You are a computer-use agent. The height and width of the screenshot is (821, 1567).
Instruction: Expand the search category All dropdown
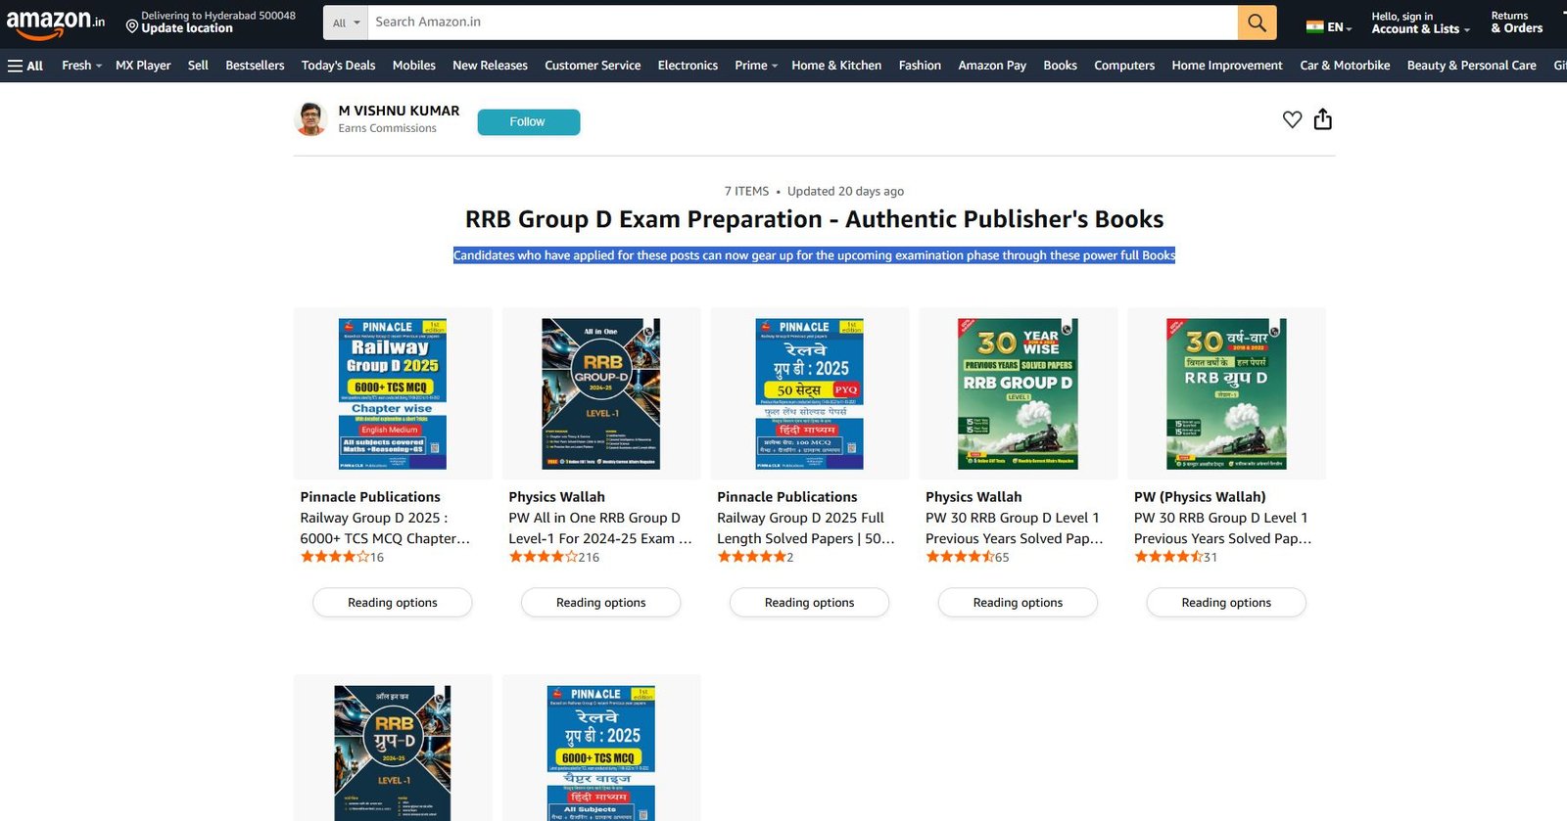tap(346, 23)
